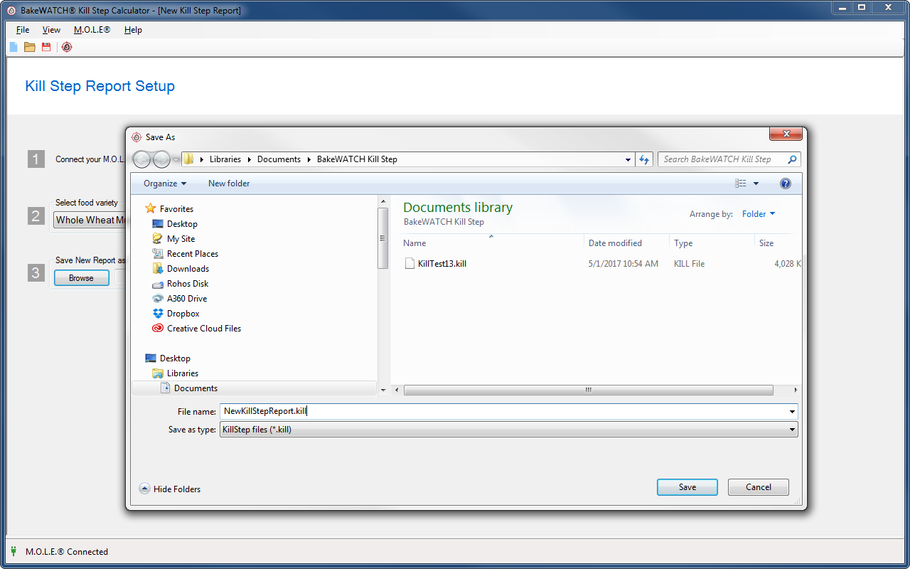Viewport: 910px width, 569px height.
Task: Click the New file toolbar icon
Action: [13, 47]
